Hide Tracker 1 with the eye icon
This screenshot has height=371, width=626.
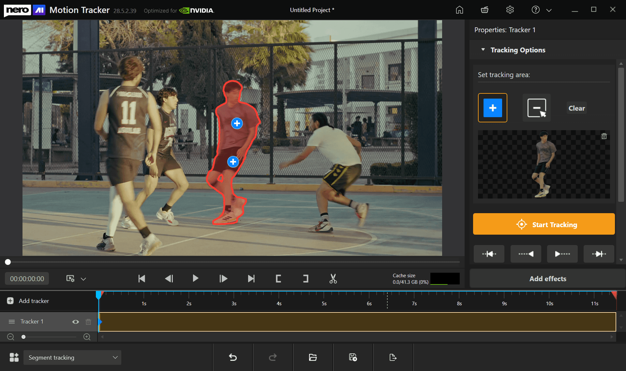click(76, 322)
